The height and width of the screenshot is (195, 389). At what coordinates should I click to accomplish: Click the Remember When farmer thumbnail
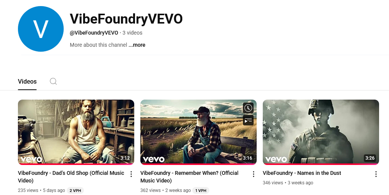[198, 132]
